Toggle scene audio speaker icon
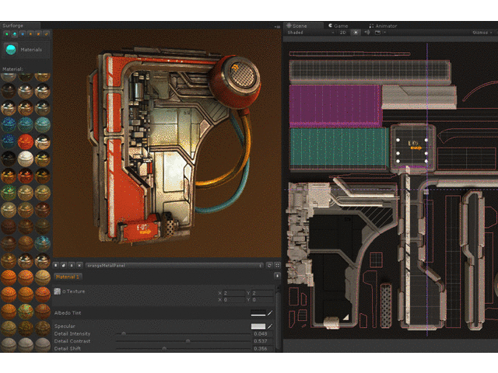This screenshot has width=498, height=373. (x=367, y=33)
